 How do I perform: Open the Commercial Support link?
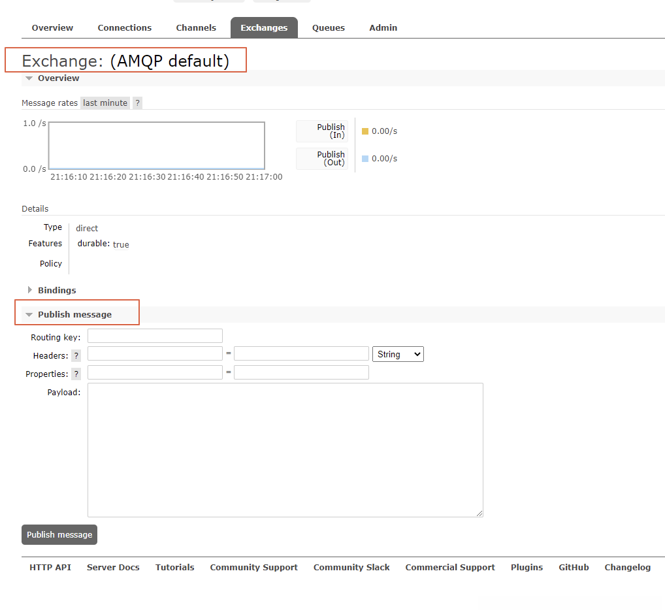pos(450,567)
